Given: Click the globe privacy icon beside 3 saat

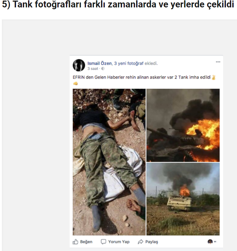Looking at the screenshot, I should pyautogui.click(x=103, y=69).
